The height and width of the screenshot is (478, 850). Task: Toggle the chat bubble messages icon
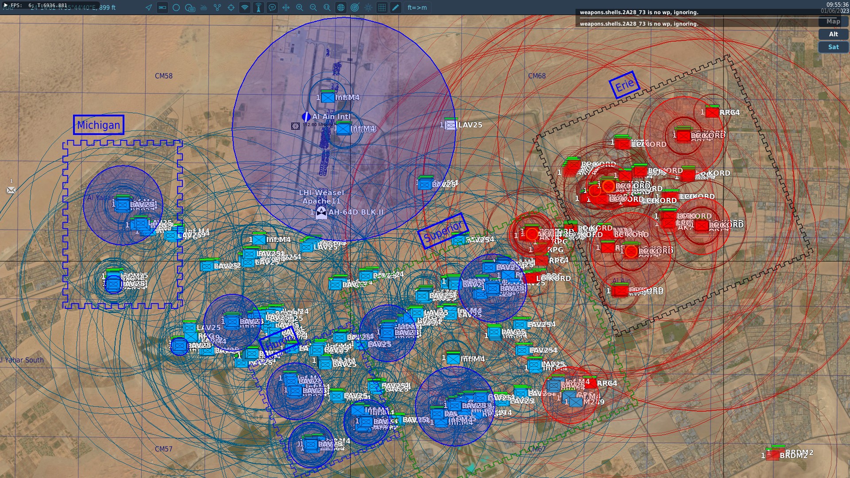pos(272,8)
